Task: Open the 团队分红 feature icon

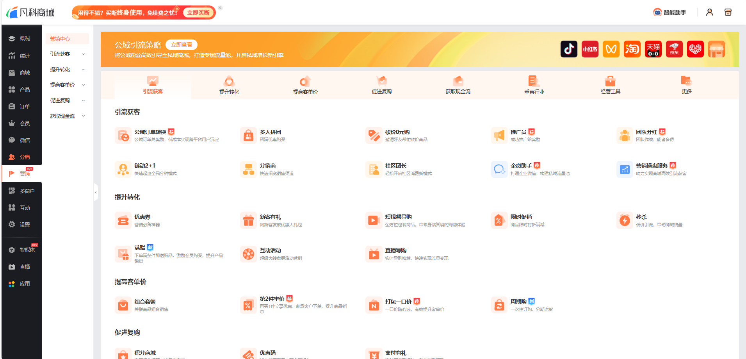Action: tap(625, 136)
